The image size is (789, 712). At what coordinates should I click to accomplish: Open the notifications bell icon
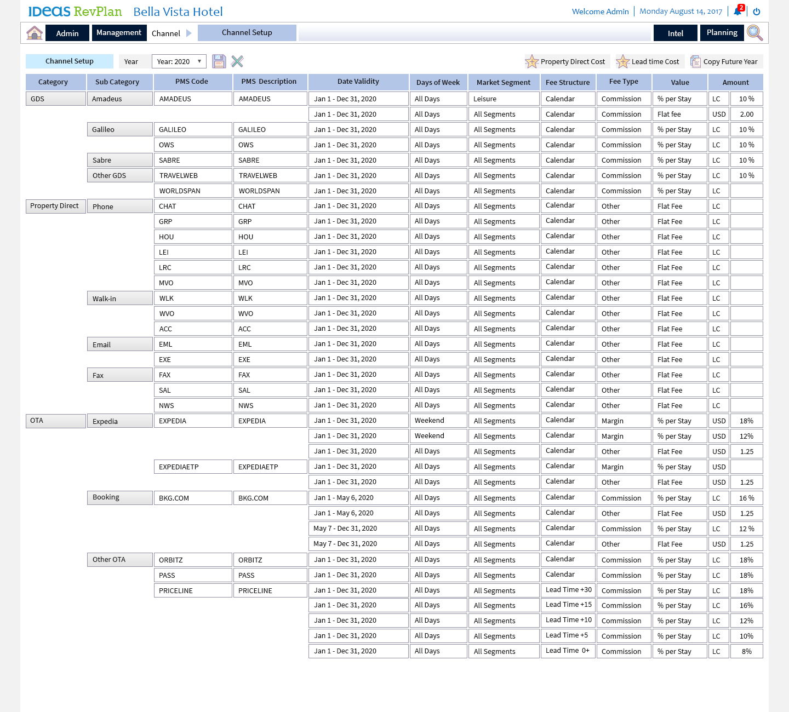point(738,12)
